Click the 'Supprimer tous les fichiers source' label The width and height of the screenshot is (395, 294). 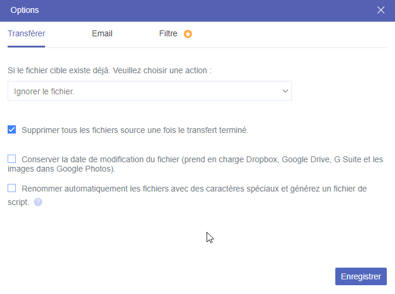point(135,130)
